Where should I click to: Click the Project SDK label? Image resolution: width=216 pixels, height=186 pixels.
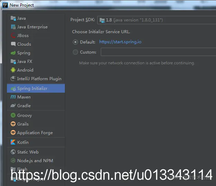coord(83,20)
